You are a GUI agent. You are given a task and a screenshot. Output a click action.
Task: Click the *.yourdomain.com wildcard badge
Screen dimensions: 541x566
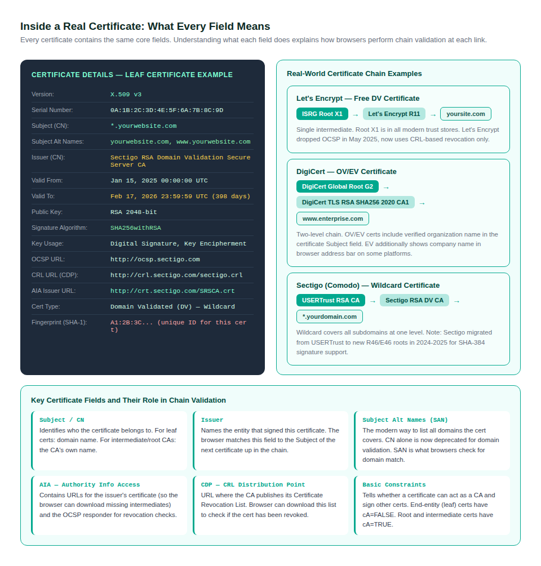[329, 317]
